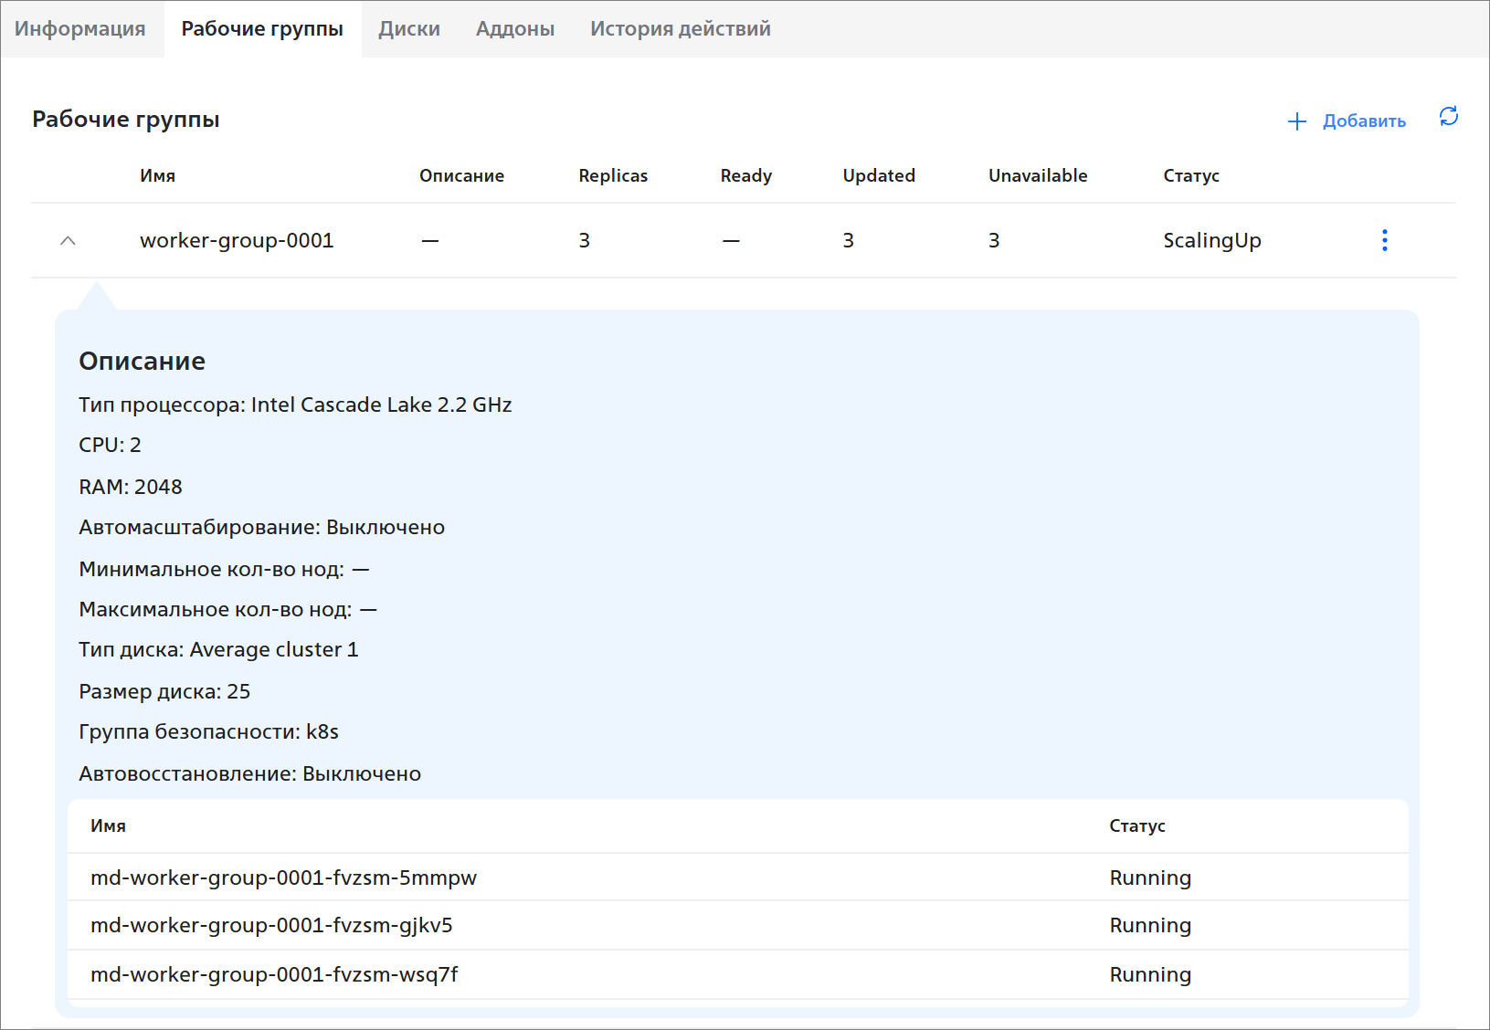Click the ScalingUp status of worker-group-0001
The height and width of the screenshot is (1030, 1490).
pyautogui.click(x=1211, y=241)
